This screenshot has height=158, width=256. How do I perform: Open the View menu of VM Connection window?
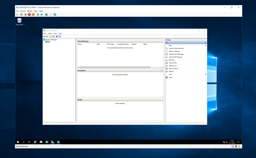pos(35,11)
